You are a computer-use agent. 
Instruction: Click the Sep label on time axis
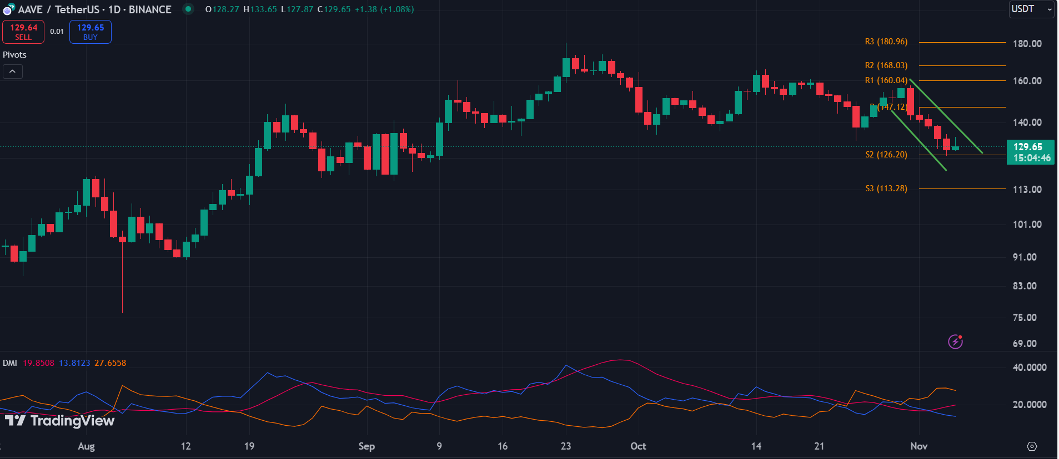pyautogui.click(x=367, y=446)
